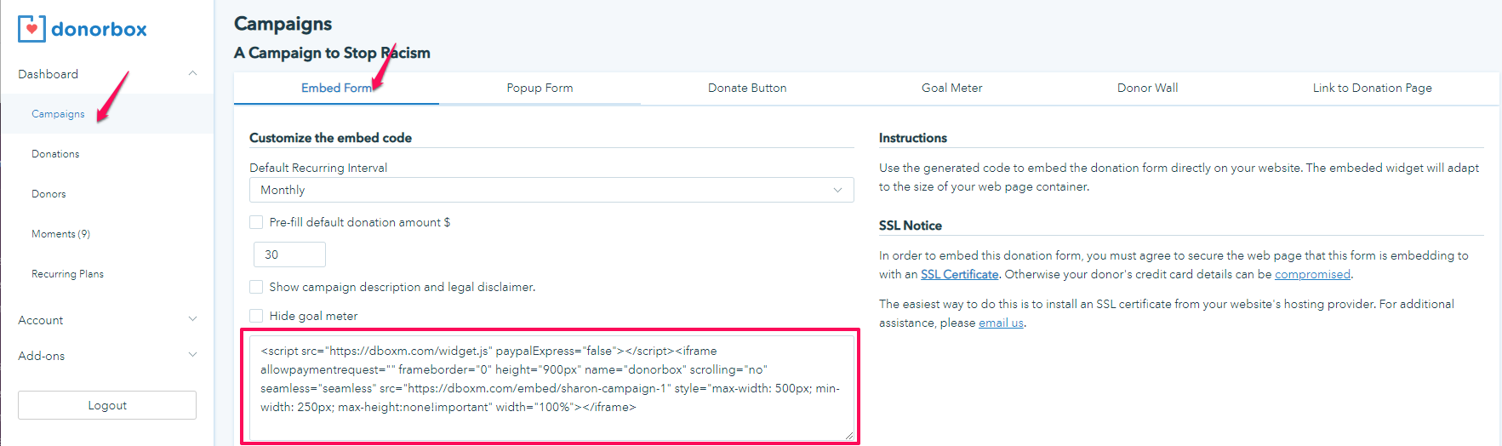This screenshot has width=1502, height=446.
Task: Follow the SSL Certificate link
Action: coord(959,274)
